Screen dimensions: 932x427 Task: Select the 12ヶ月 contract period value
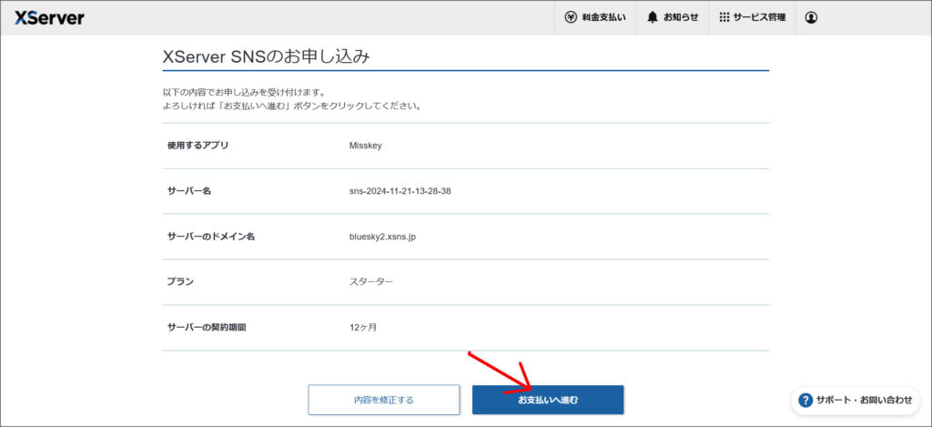click(x=362, y=328)
